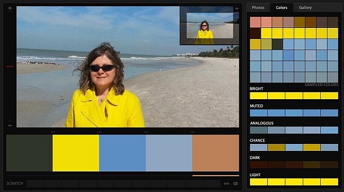Select the large tan palette swatch
The width and height of the screenshot is (344, 192).
215,153
